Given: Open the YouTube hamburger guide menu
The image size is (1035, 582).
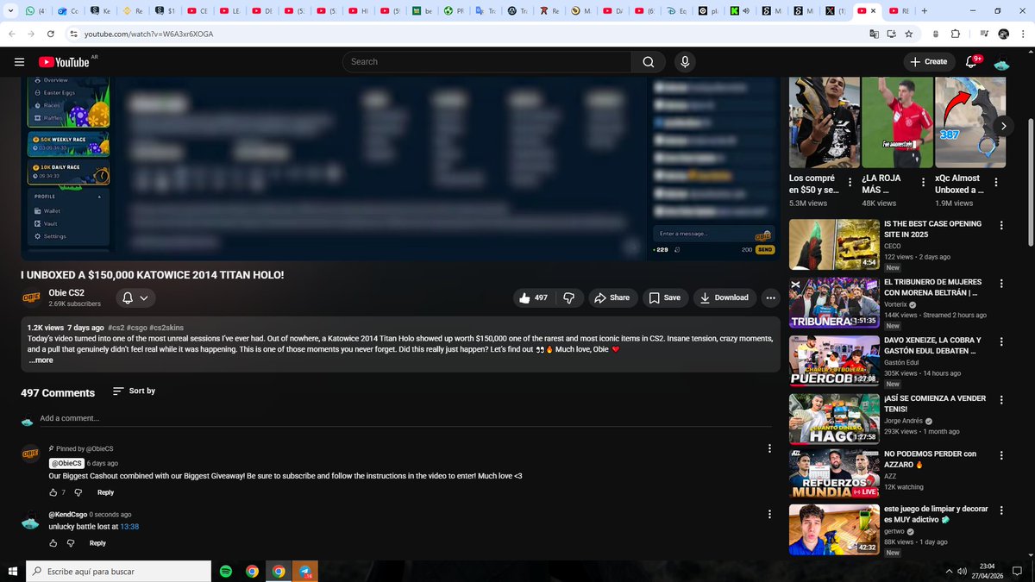Looking at the screenshot, I should tap(20, 62).
